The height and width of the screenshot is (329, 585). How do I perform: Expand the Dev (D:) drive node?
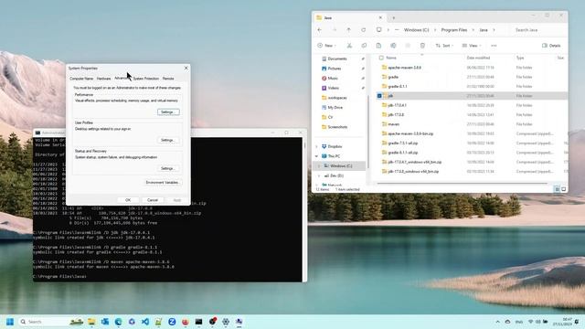[x=319, y=175]
